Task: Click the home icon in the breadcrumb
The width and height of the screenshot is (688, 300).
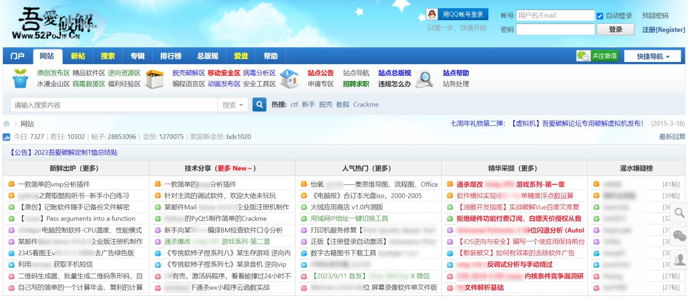Action: [x=6, y=124]
